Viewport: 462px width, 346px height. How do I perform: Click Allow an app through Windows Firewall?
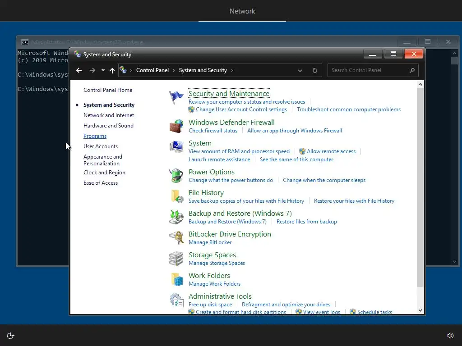tap(295, 131)
